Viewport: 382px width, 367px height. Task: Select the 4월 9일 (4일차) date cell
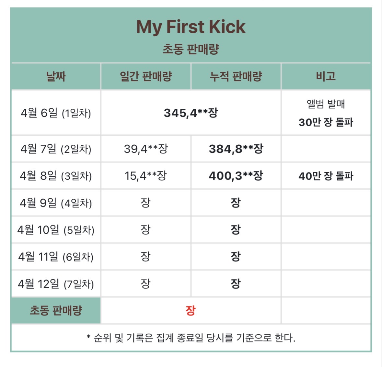pos(56,203)
